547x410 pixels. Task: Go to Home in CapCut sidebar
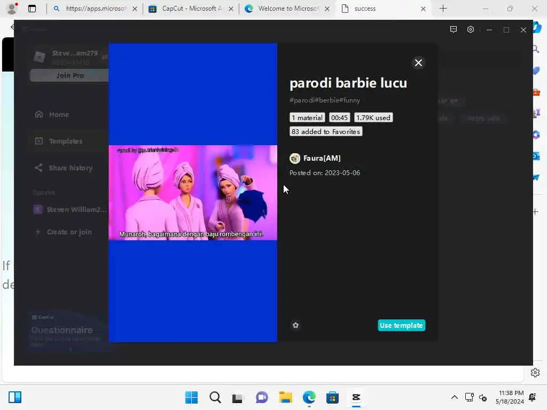click(x=59, y=114)
